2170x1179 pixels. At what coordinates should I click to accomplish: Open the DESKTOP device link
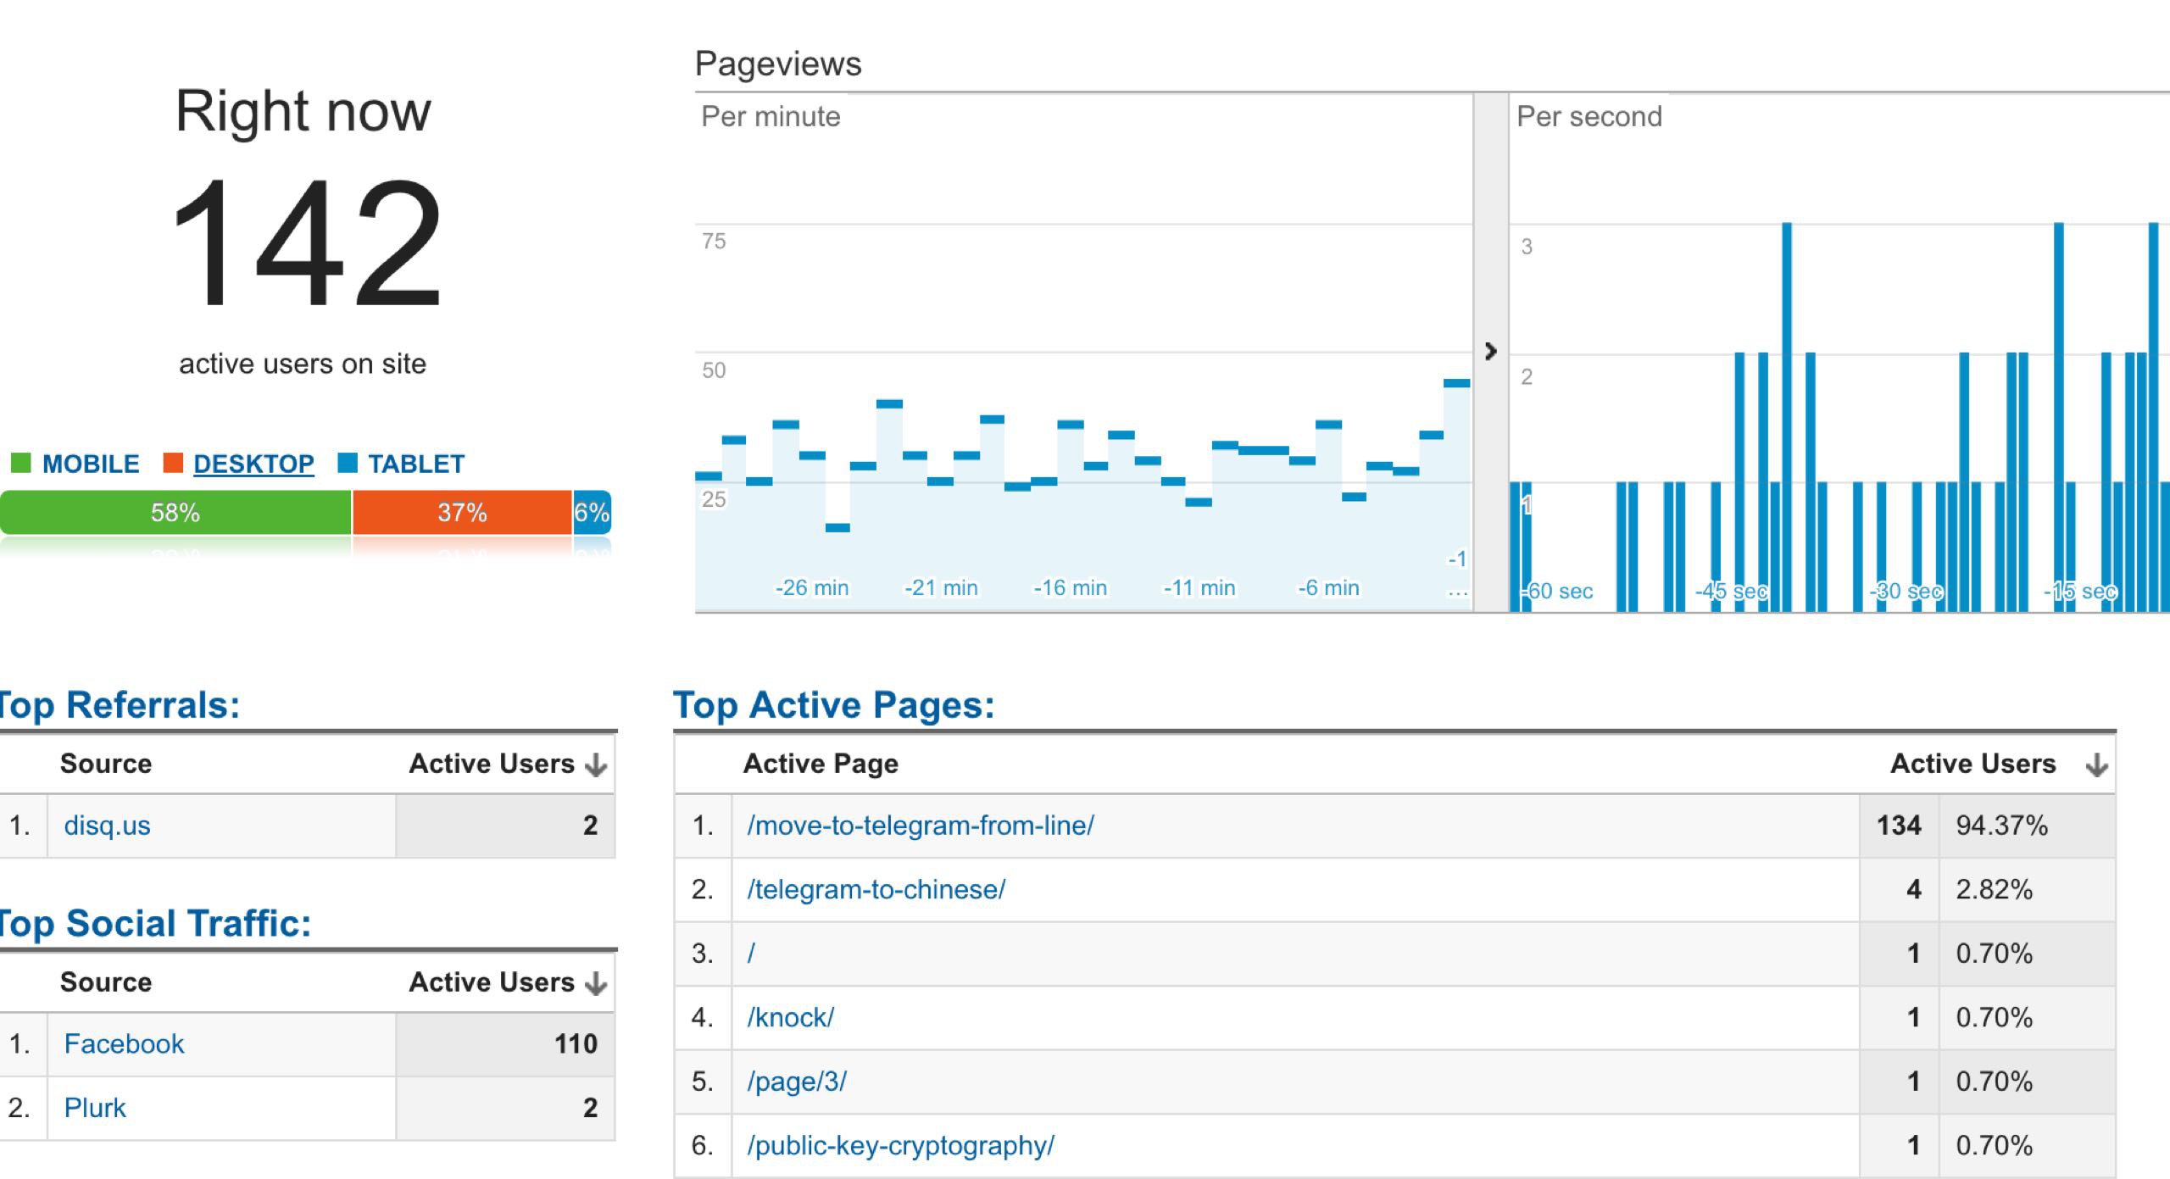click(x=253, y=464)
